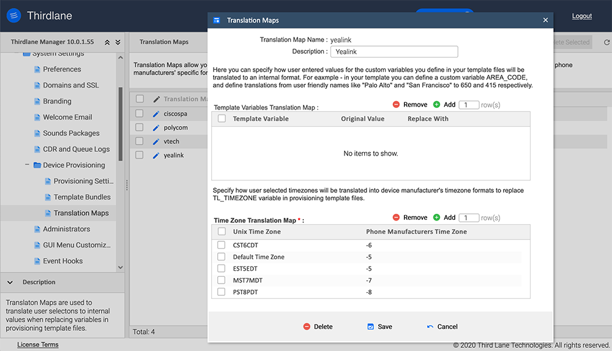Expand all tree nodes with double-down chevron

(118, 42)
